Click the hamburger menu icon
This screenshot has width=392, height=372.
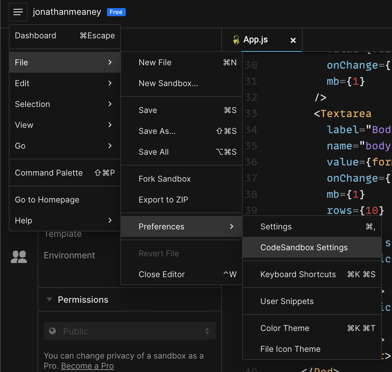18,12
